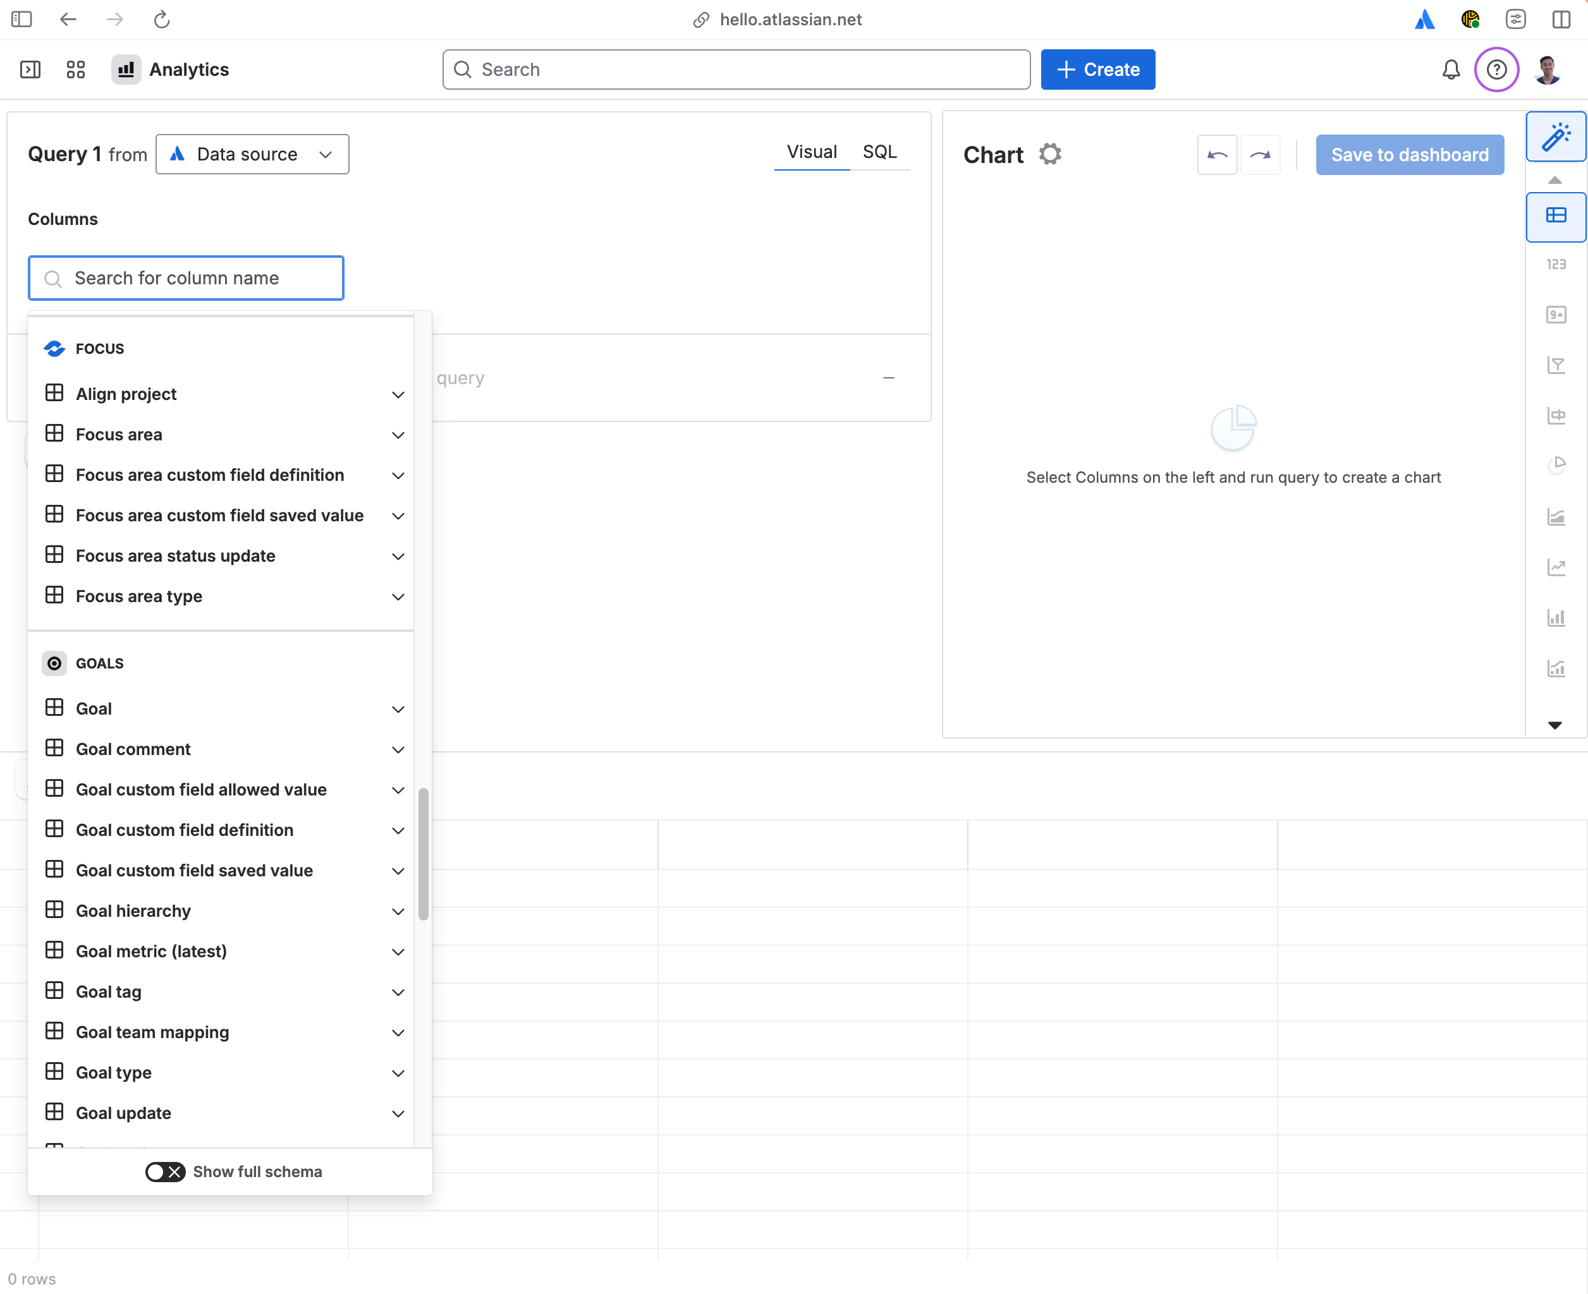This screenshot has width=1588, height=1294.
Task: Open the Data source dropdown
Action: (x=252, y=154)
